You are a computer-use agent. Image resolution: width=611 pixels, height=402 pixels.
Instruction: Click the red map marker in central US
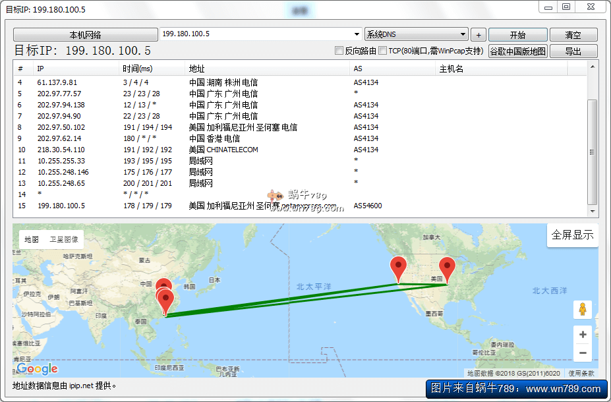pyautogui.click(x=448, y=269)
